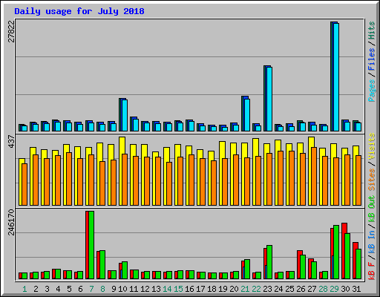Click the orange sites bar for day 14

169,183
